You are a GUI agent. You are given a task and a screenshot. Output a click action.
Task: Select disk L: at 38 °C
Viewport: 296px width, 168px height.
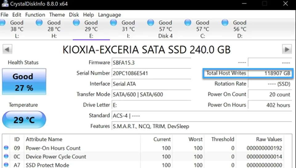click(17, 29)
